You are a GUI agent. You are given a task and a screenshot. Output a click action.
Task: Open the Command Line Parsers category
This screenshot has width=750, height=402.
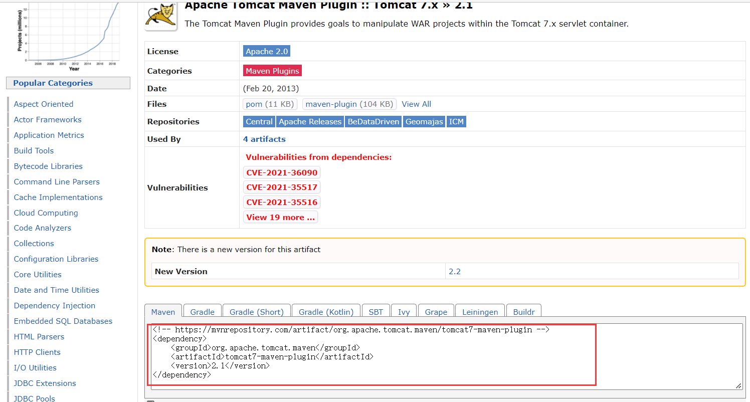coord(57,182)
